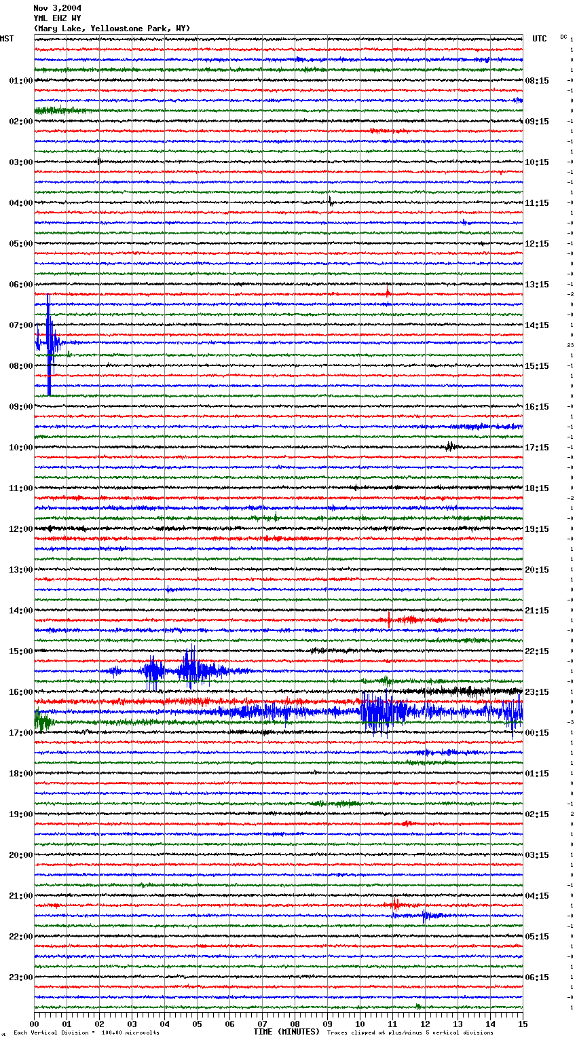Select the 04:00 MST time label
This screenshot has width=577, height=1042.
coord(21,203)
